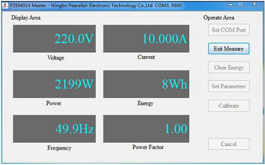Select the 49.9Hz frequency readout
The width and height of the screenshot is (265, 165).
point(54,129)
